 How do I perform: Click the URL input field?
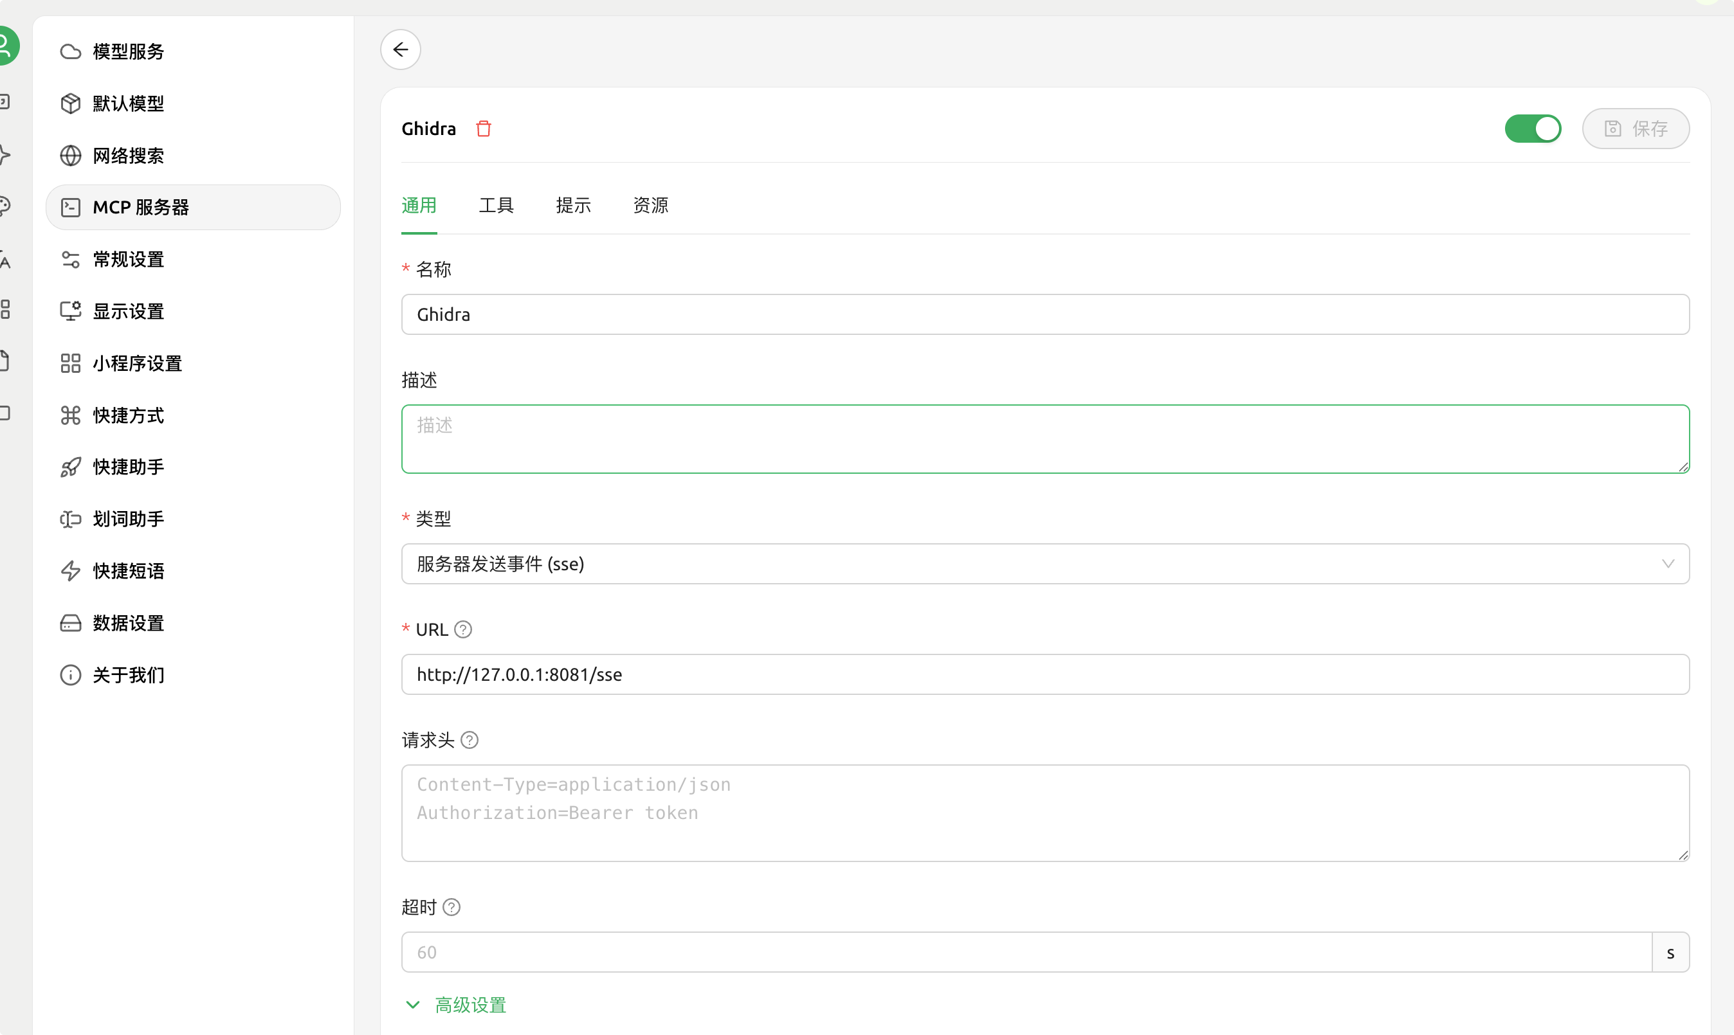1045,674
